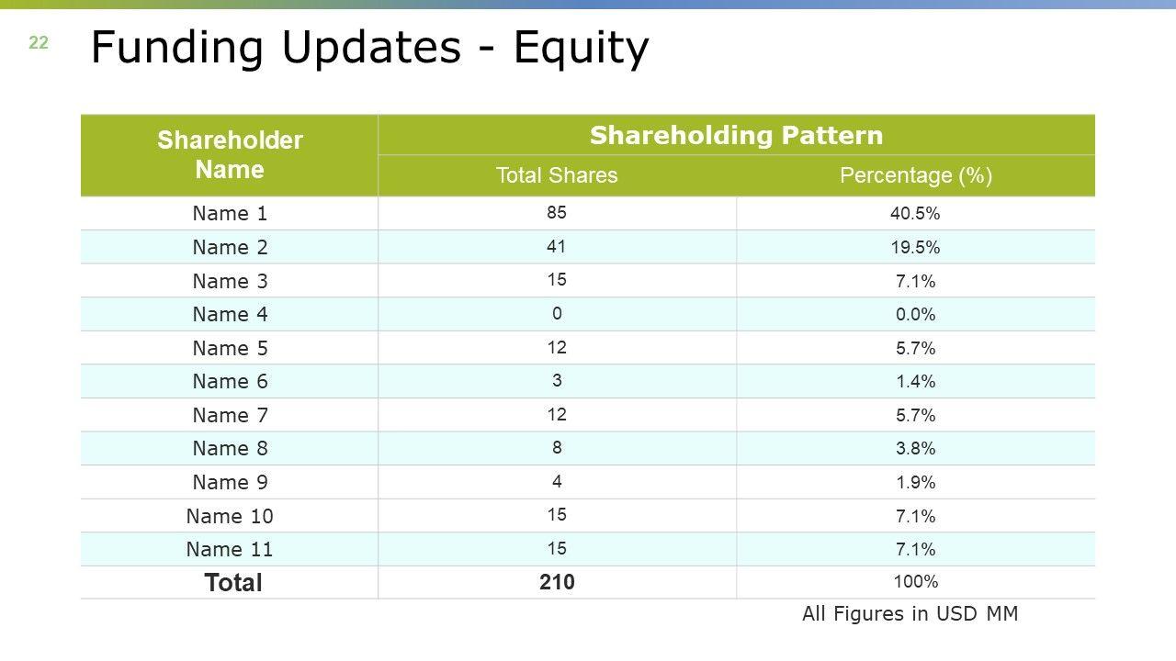The height and width of the screenshot is (661, 1176).
Task: Select the Name 4 row label
Action: [230, 314]
